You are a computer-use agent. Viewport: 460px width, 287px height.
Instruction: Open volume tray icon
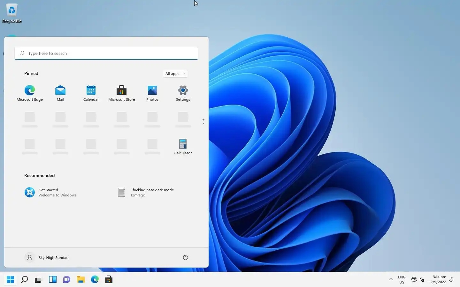click(422, 280)
